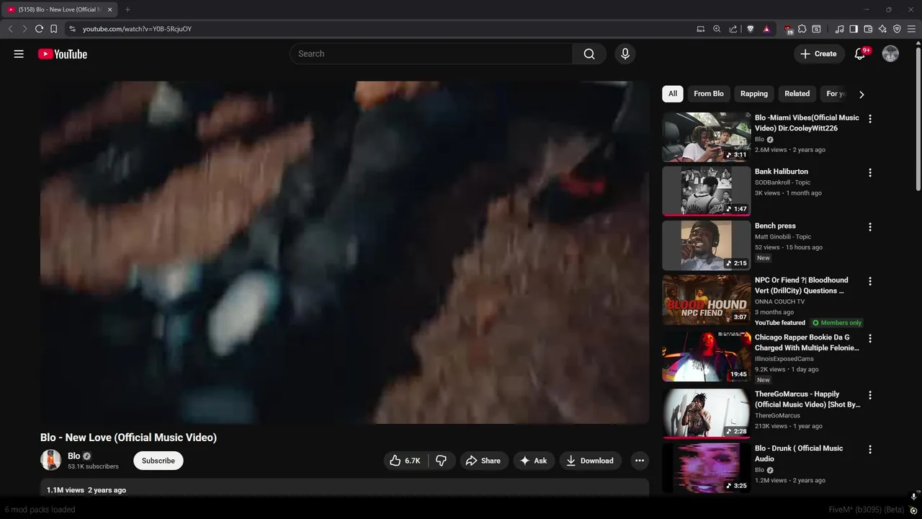The width and height of the screenshot is (922, 519).
Task: Open the notifications bell
Action: click(x=859, y=54)
